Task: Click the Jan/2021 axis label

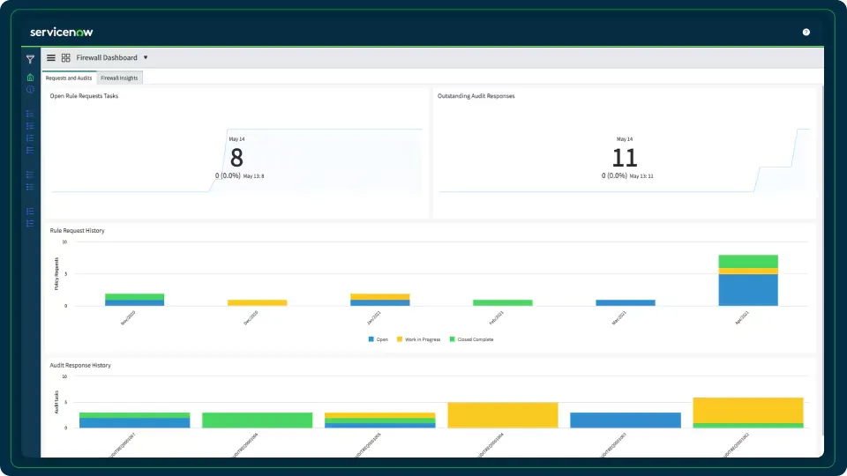Action: [374, 318]
